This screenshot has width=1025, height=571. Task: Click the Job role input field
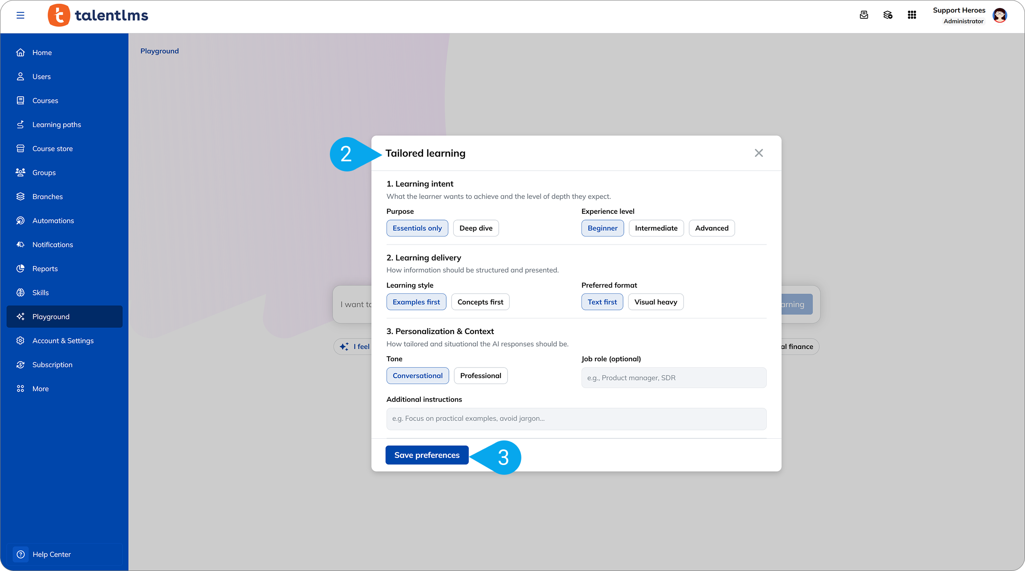click(x=674, y=378)
